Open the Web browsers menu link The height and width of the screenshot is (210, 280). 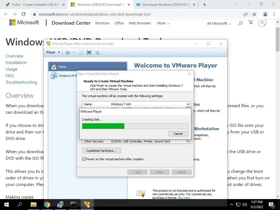tap(140, 23)
